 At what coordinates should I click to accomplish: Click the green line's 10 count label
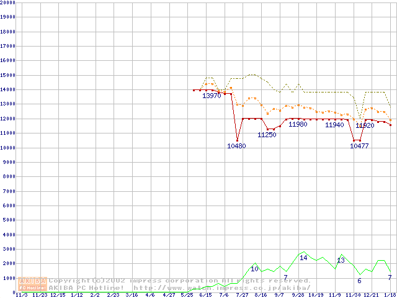[254, 269]
